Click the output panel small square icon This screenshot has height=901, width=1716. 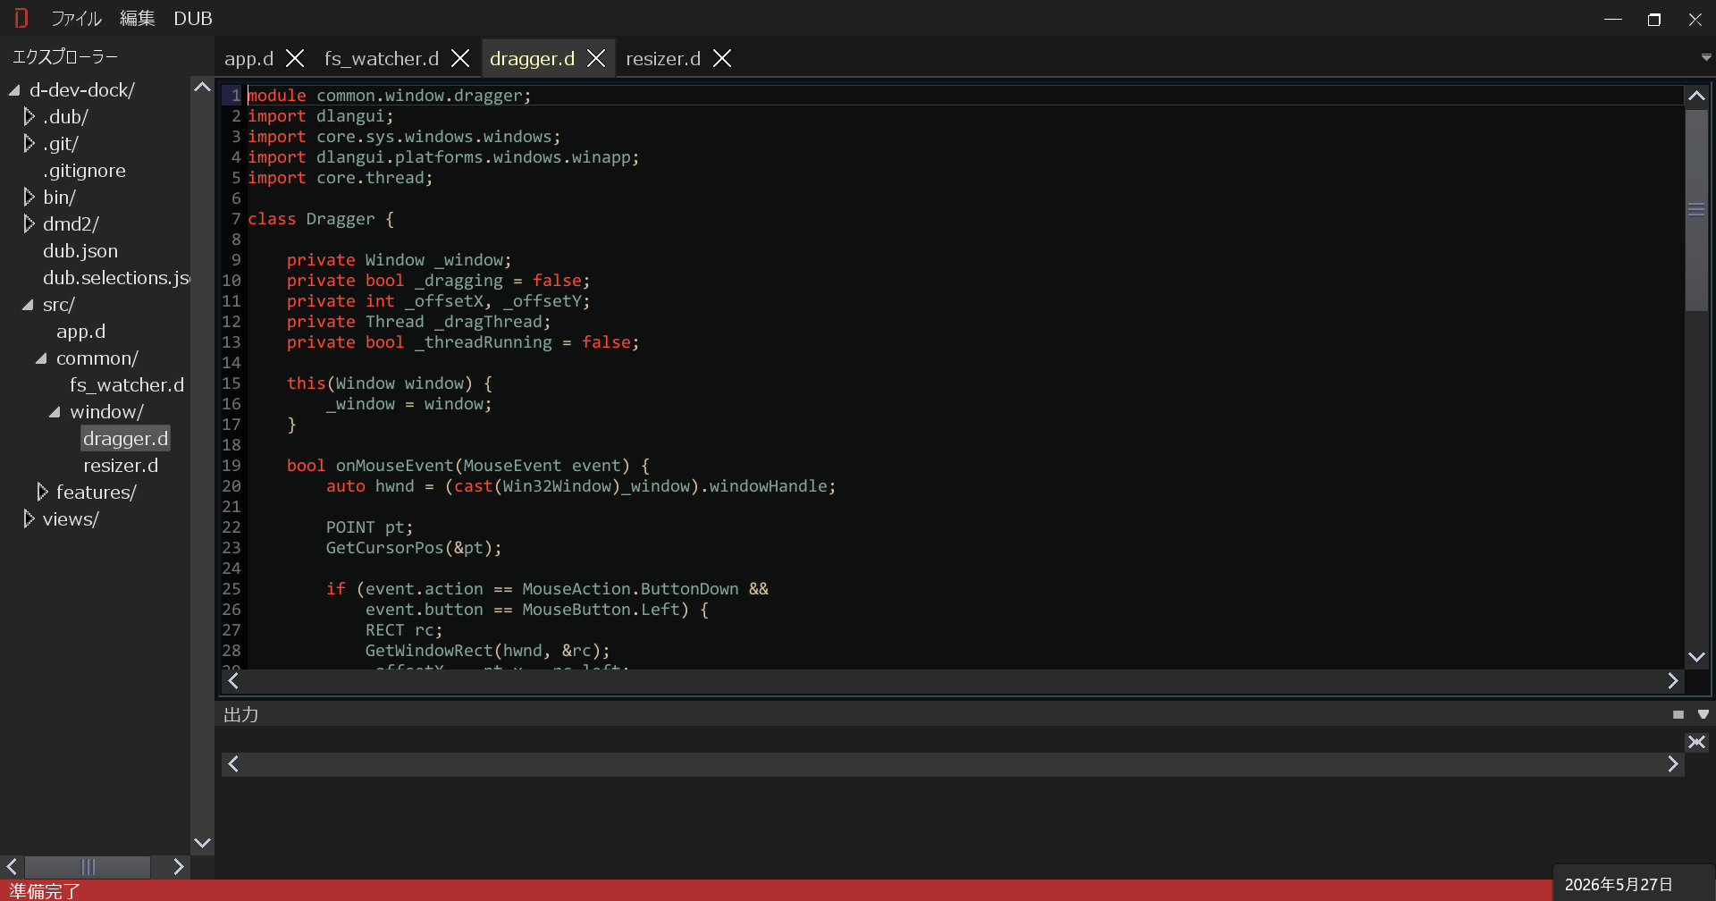1678,715
